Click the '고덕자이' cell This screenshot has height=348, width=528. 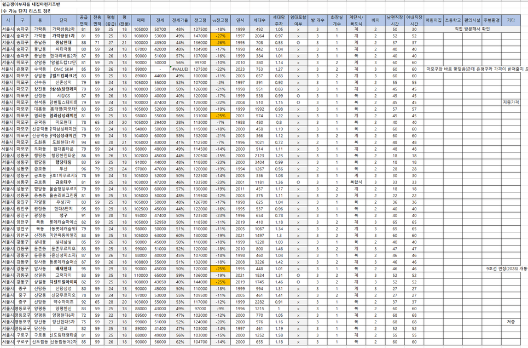63,276
